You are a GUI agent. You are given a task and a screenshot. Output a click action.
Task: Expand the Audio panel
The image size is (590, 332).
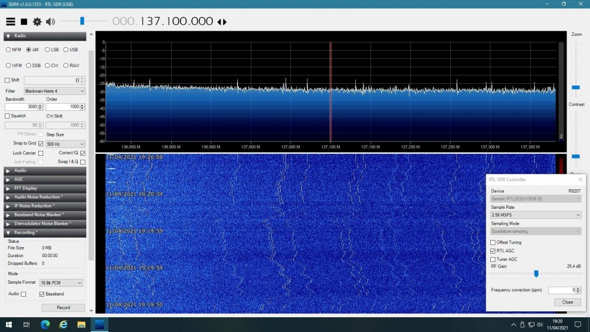click(45, 170)
